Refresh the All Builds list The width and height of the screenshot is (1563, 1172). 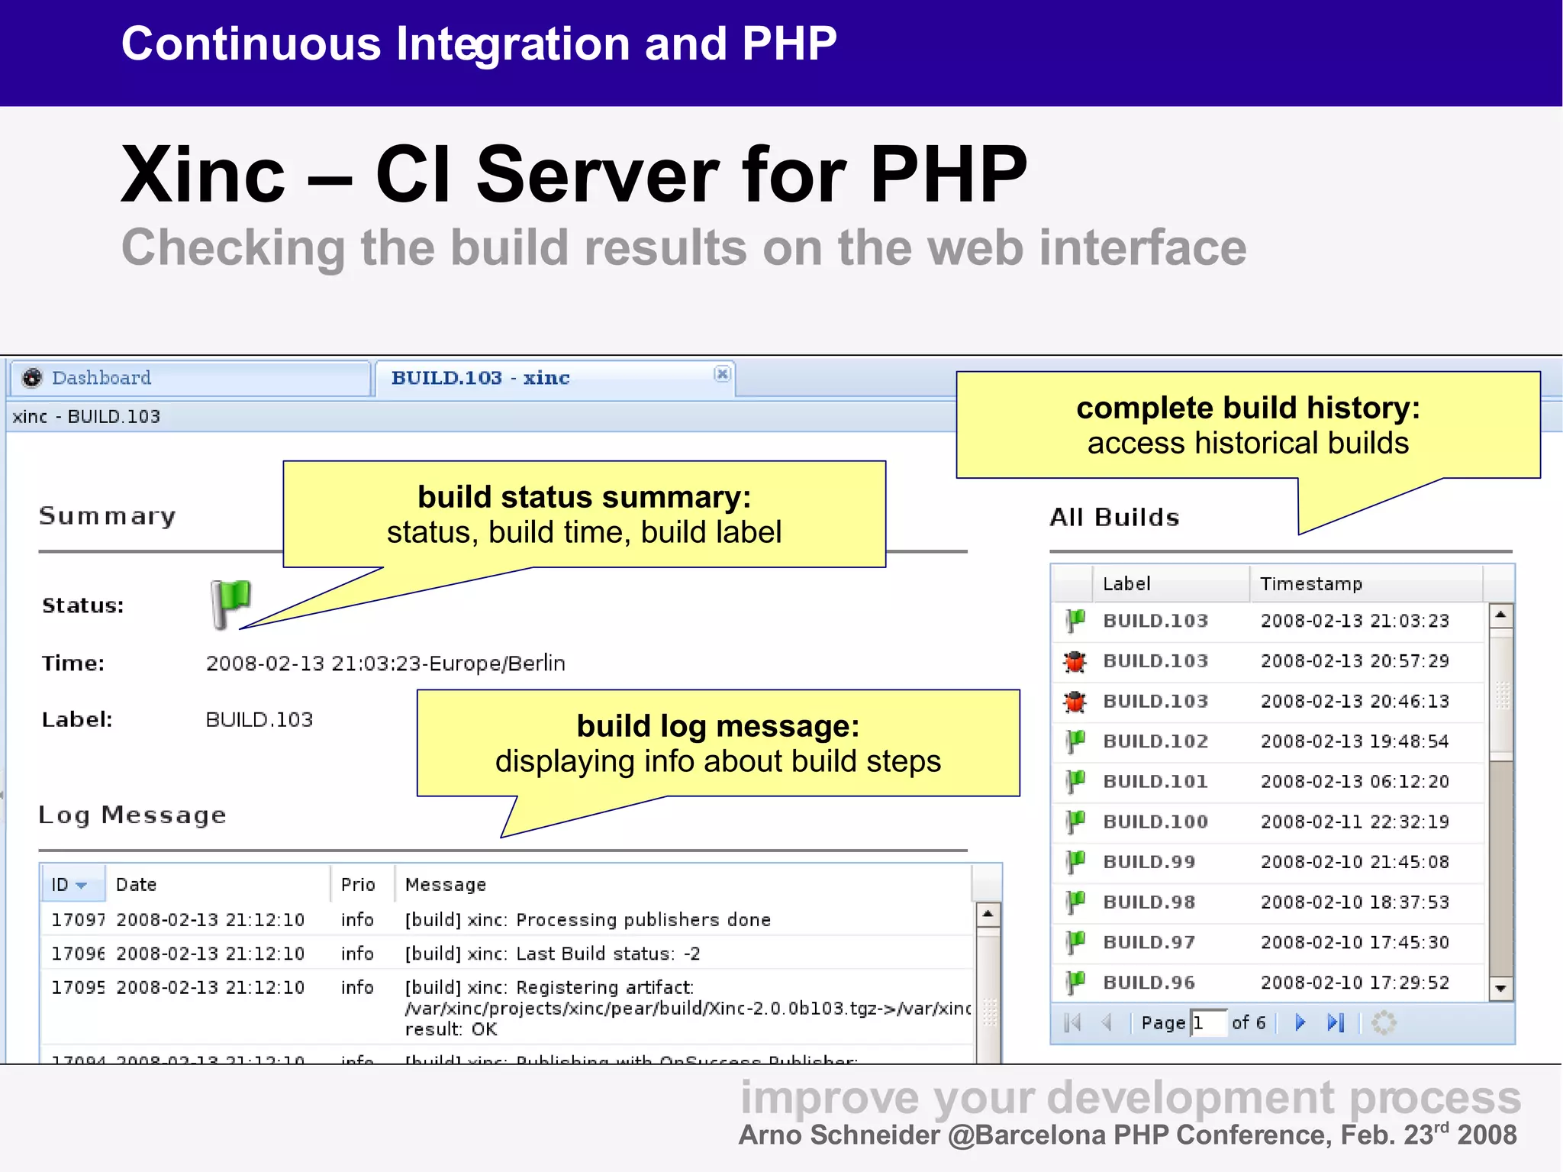click(x=1384, y=1022)
